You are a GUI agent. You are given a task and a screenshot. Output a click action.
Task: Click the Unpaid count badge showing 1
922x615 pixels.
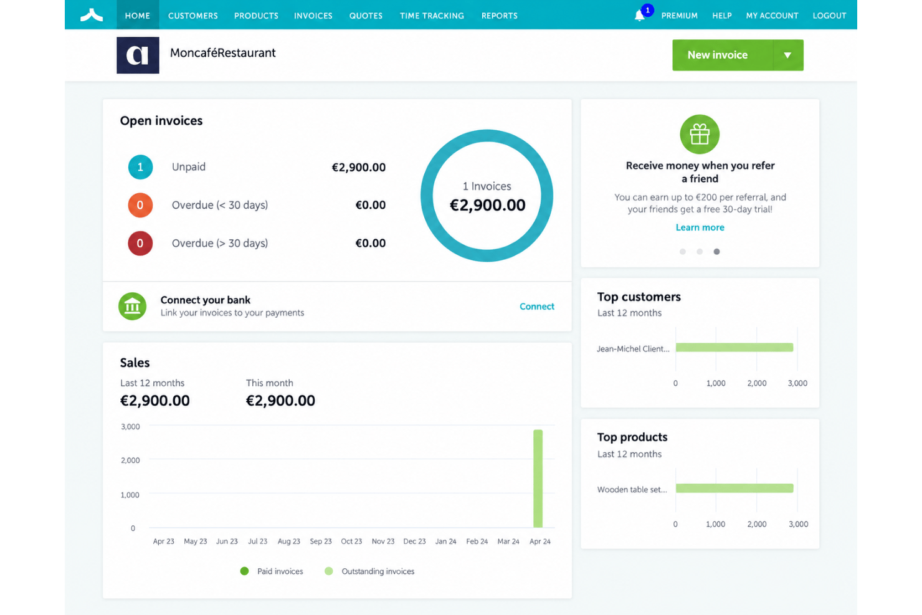click(x=140, y=167)
